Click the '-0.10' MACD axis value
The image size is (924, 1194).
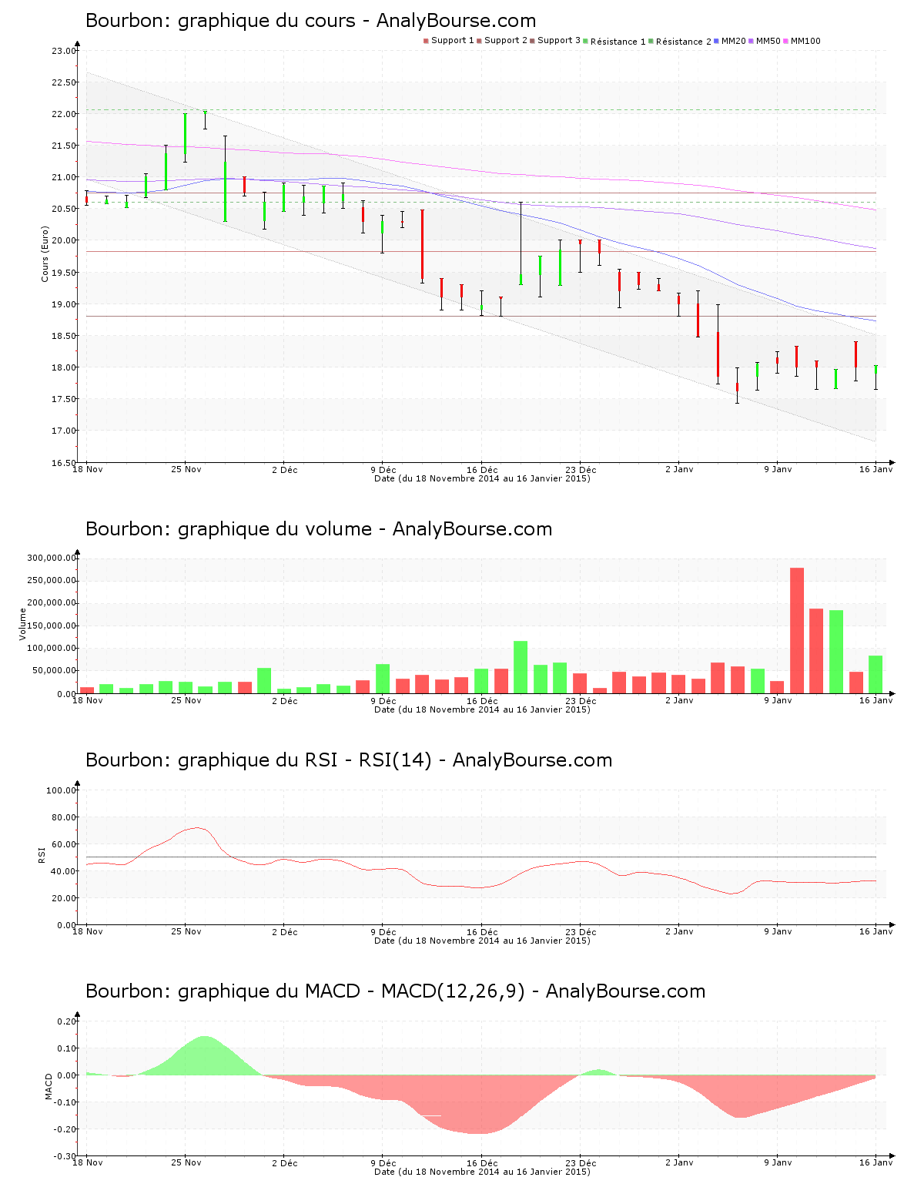point(65,1102)
